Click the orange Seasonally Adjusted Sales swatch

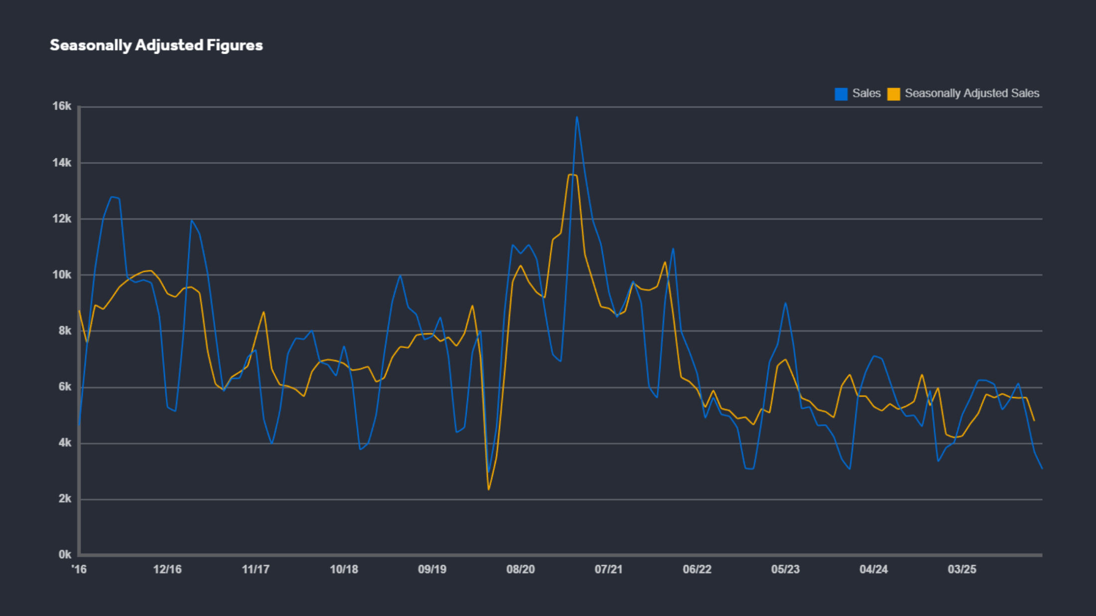point(893,94)
